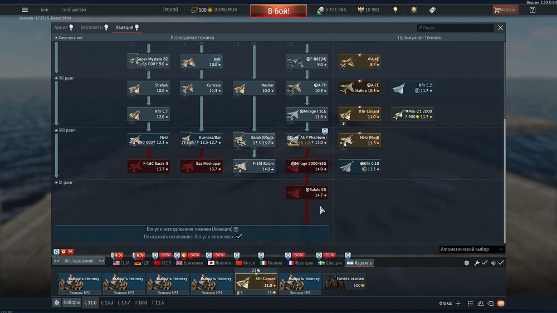Open the presets gear icon beside Наборы
Screen dimensions: 557x313
[56, 303]
